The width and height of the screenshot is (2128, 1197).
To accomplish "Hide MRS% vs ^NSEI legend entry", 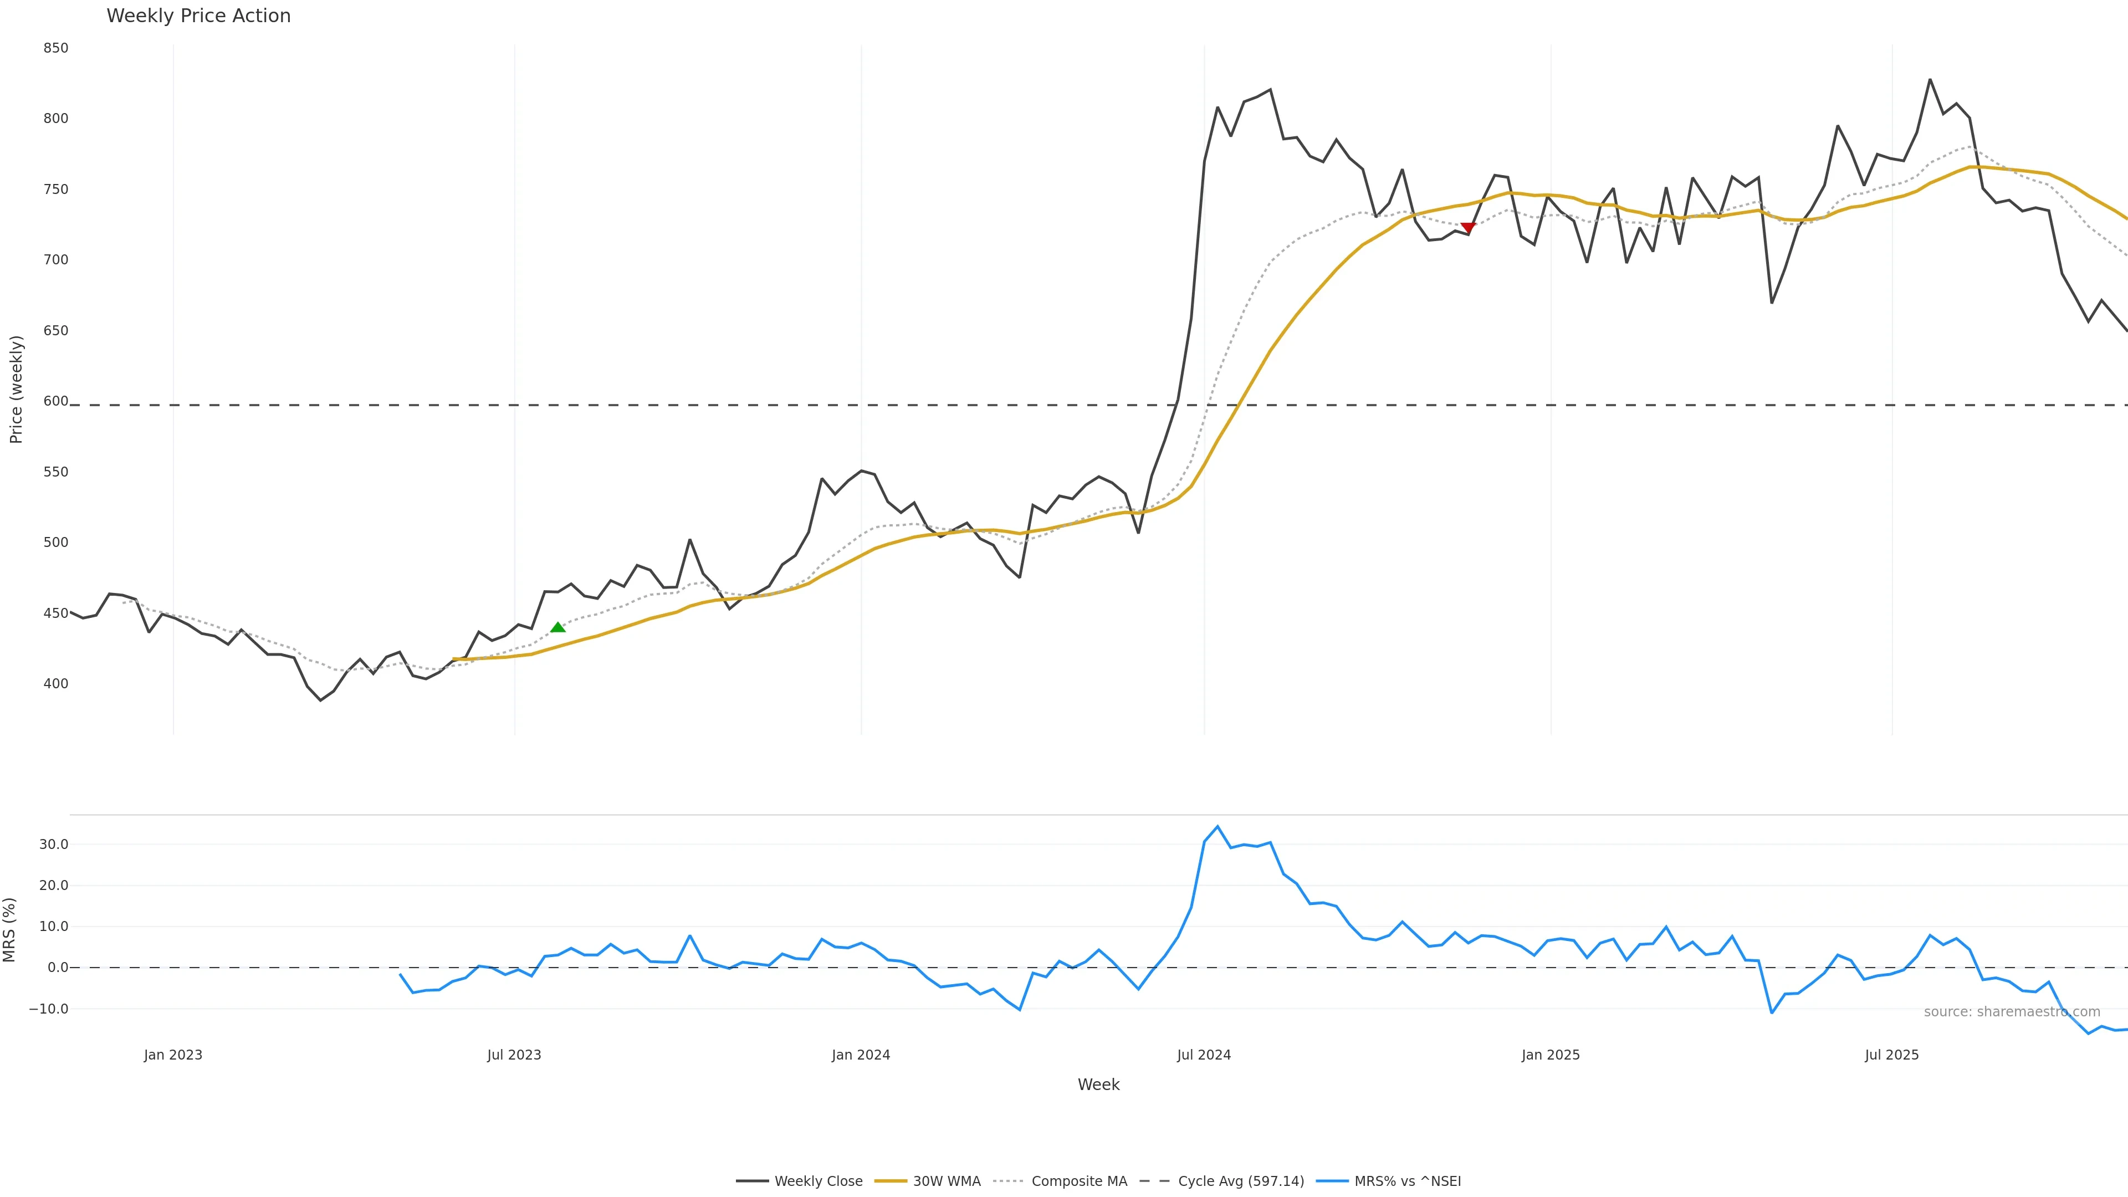I will pos(1407,1181).
